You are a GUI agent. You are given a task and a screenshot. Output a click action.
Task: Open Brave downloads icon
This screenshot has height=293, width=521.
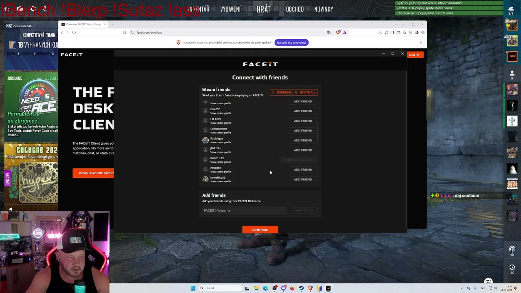point(380,33)
